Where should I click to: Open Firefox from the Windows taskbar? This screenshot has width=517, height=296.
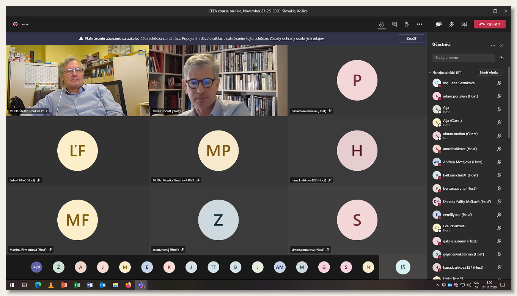pyautogui.click(x=128, y=285)
